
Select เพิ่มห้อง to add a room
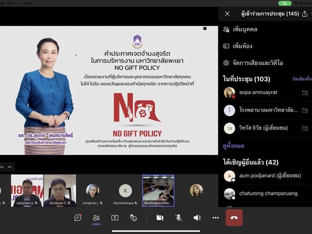[x=243, y=46]
